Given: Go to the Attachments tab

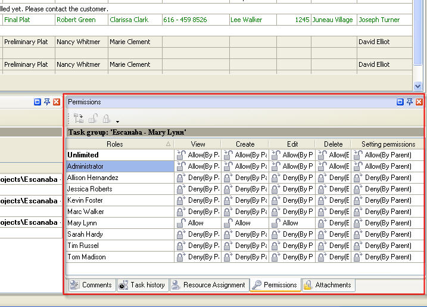Looking at the screenshot, I should (x=328, y=285).
